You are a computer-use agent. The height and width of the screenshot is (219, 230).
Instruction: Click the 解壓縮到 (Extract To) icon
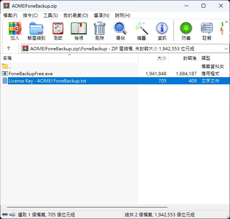[x=36, y=31]
